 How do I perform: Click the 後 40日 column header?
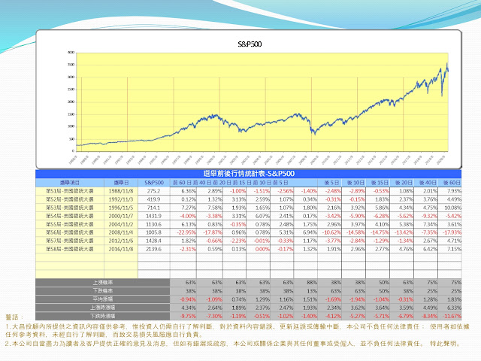pyautogui.click(x=428, y=183)
